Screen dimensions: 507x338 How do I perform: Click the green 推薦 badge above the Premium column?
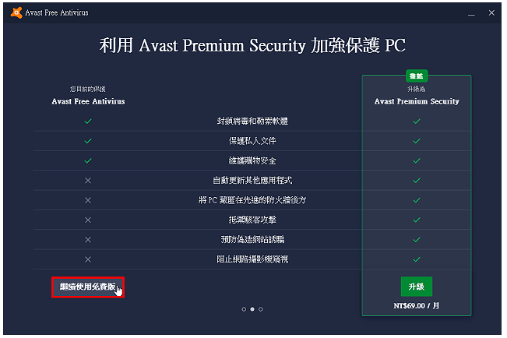coord(417,76)
